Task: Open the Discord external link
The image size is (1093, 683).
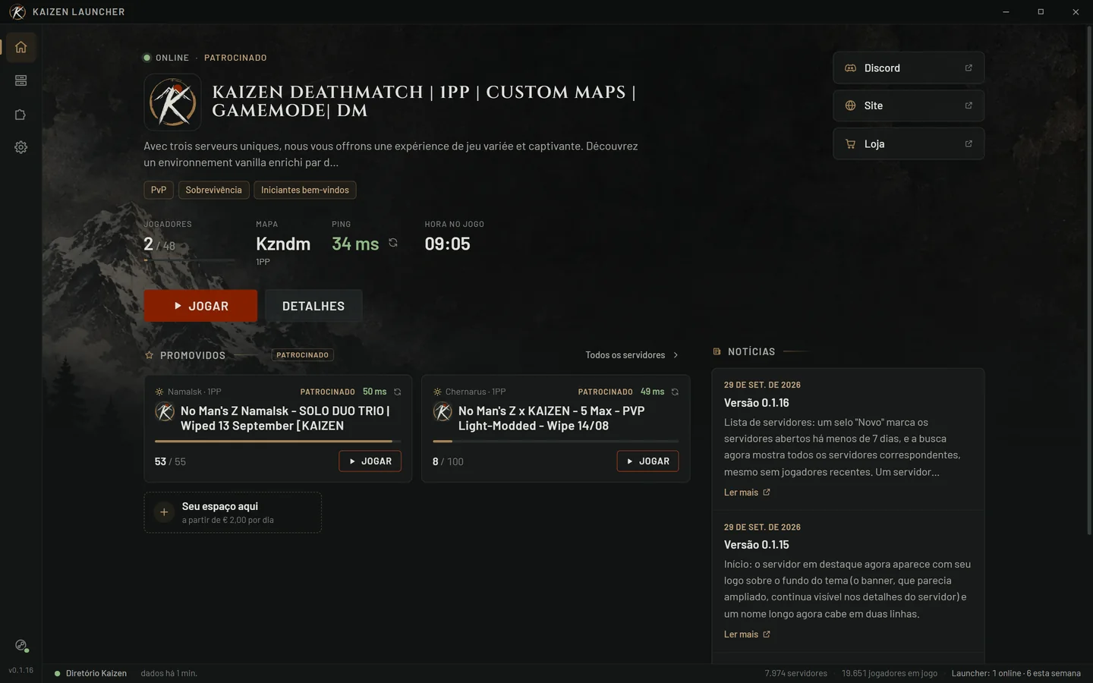Action: click(x=909, y=68)
